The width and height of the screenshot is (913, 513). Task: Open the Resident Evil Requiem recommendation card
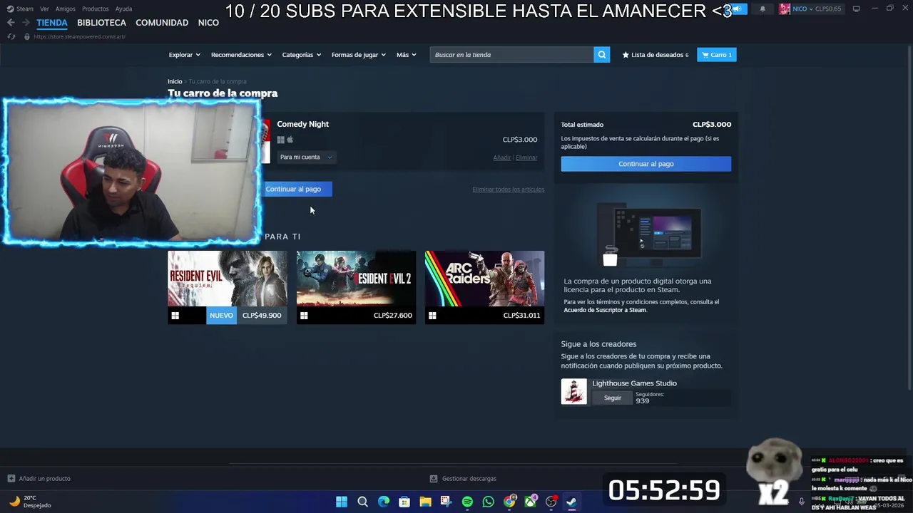point(227,287)
